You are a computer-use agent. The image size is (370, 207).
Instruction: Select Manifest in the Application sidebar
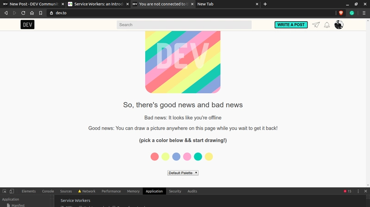coord(18,205)
